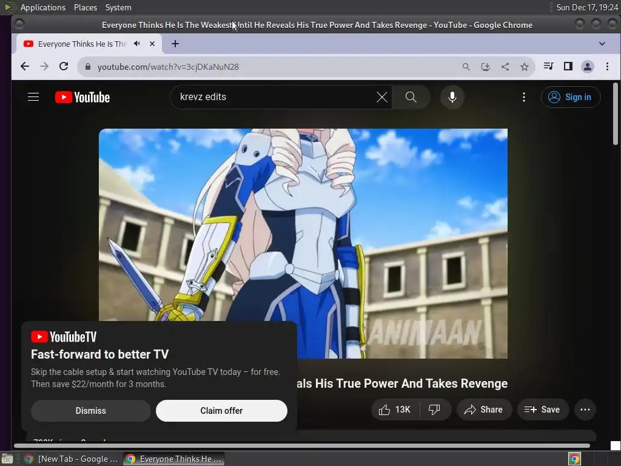Click the Share button

click(x=484, y=410)
